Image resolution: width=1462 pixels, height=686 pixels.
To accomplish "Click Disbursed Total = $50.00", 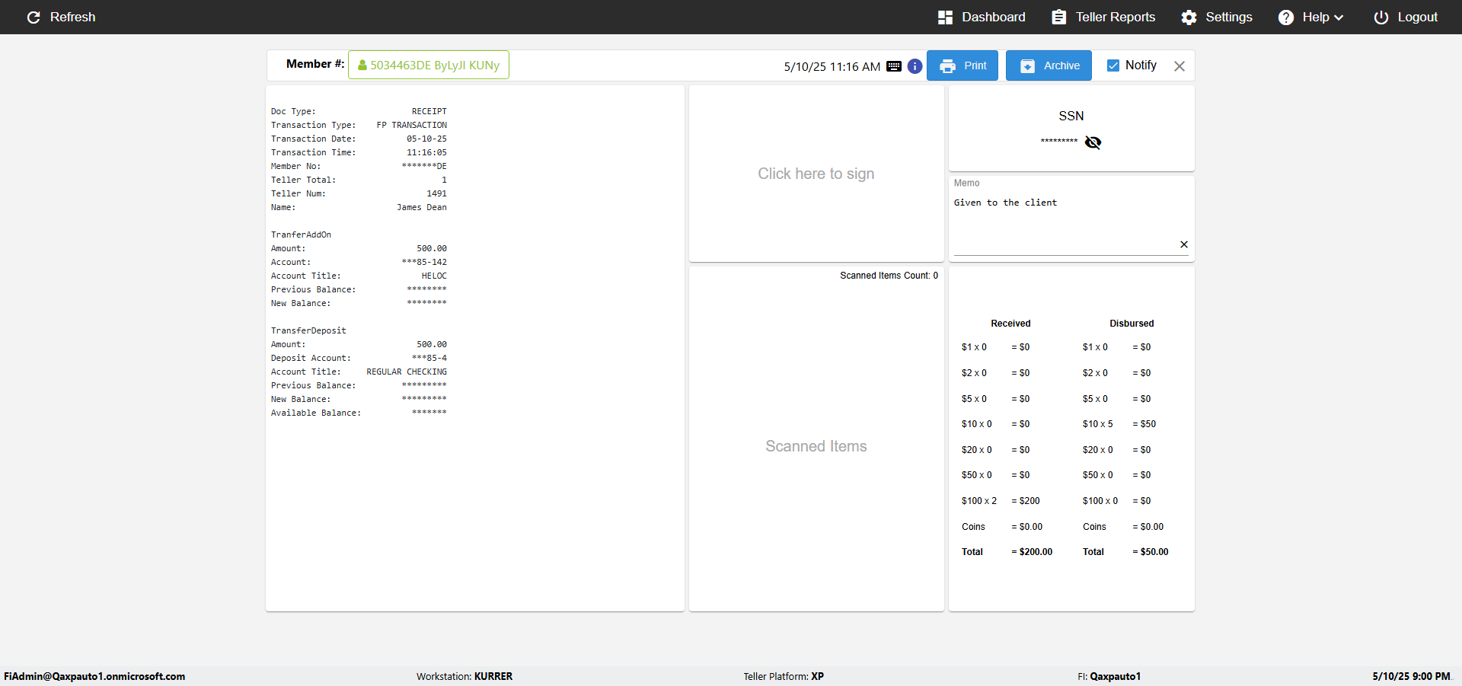I will [1125, 552].
